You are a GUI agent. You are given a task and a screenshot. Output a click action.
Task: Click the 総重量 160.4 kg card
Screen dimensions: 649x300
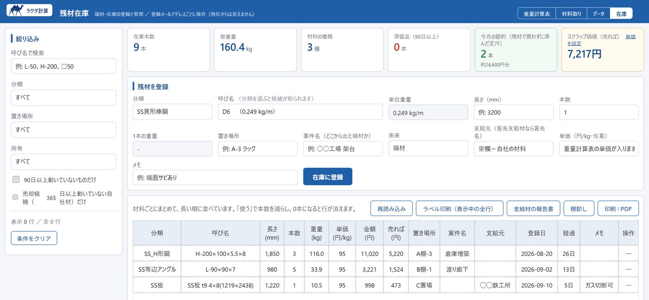pyautogui.click(x=255, y=50)
